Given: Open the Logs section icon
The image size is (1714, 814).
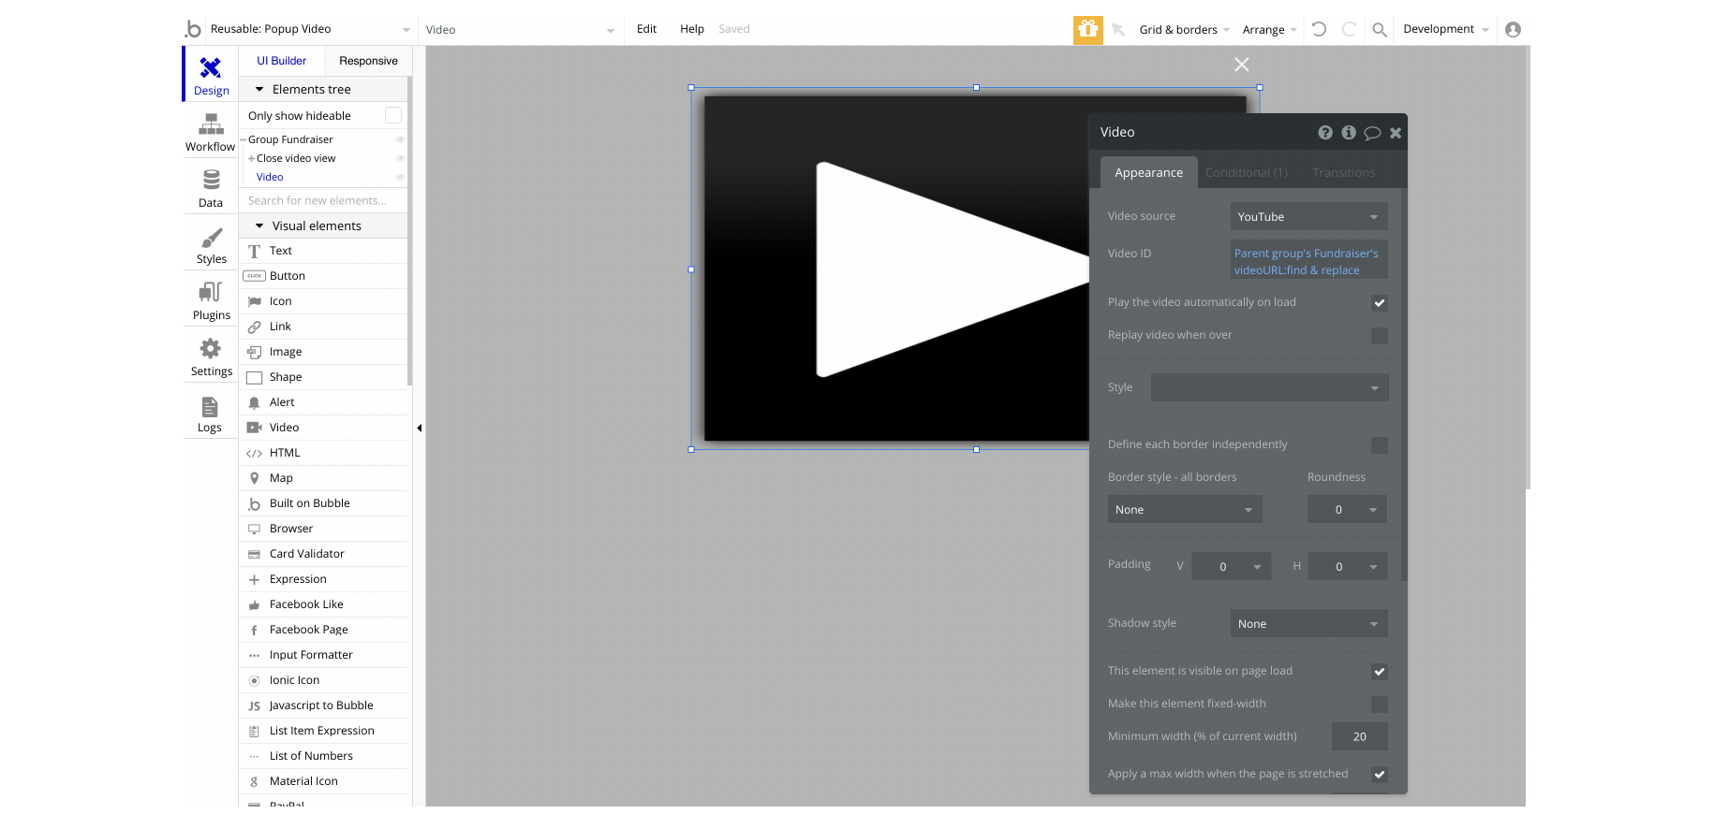Looking at the screenshot, I should click(210, 414).
